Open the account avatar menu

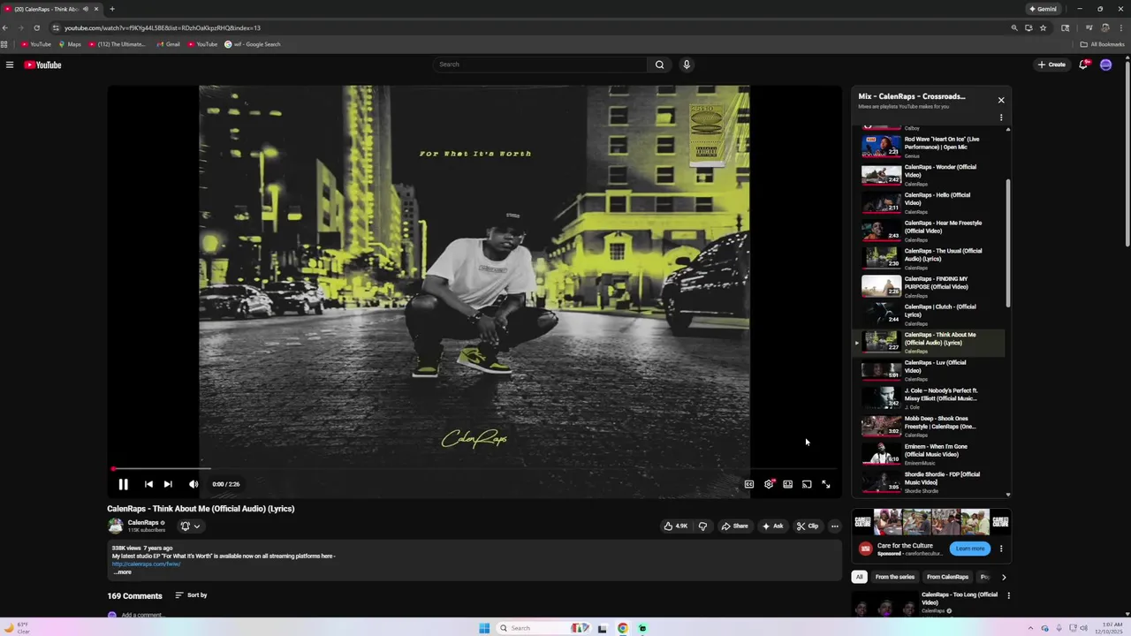coord(1105,64)
